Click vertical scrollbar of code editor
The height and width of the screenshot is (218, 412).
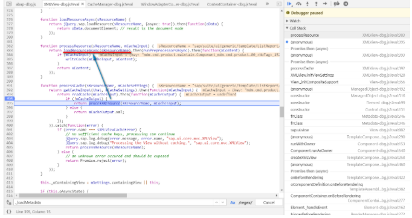point(282,112)
